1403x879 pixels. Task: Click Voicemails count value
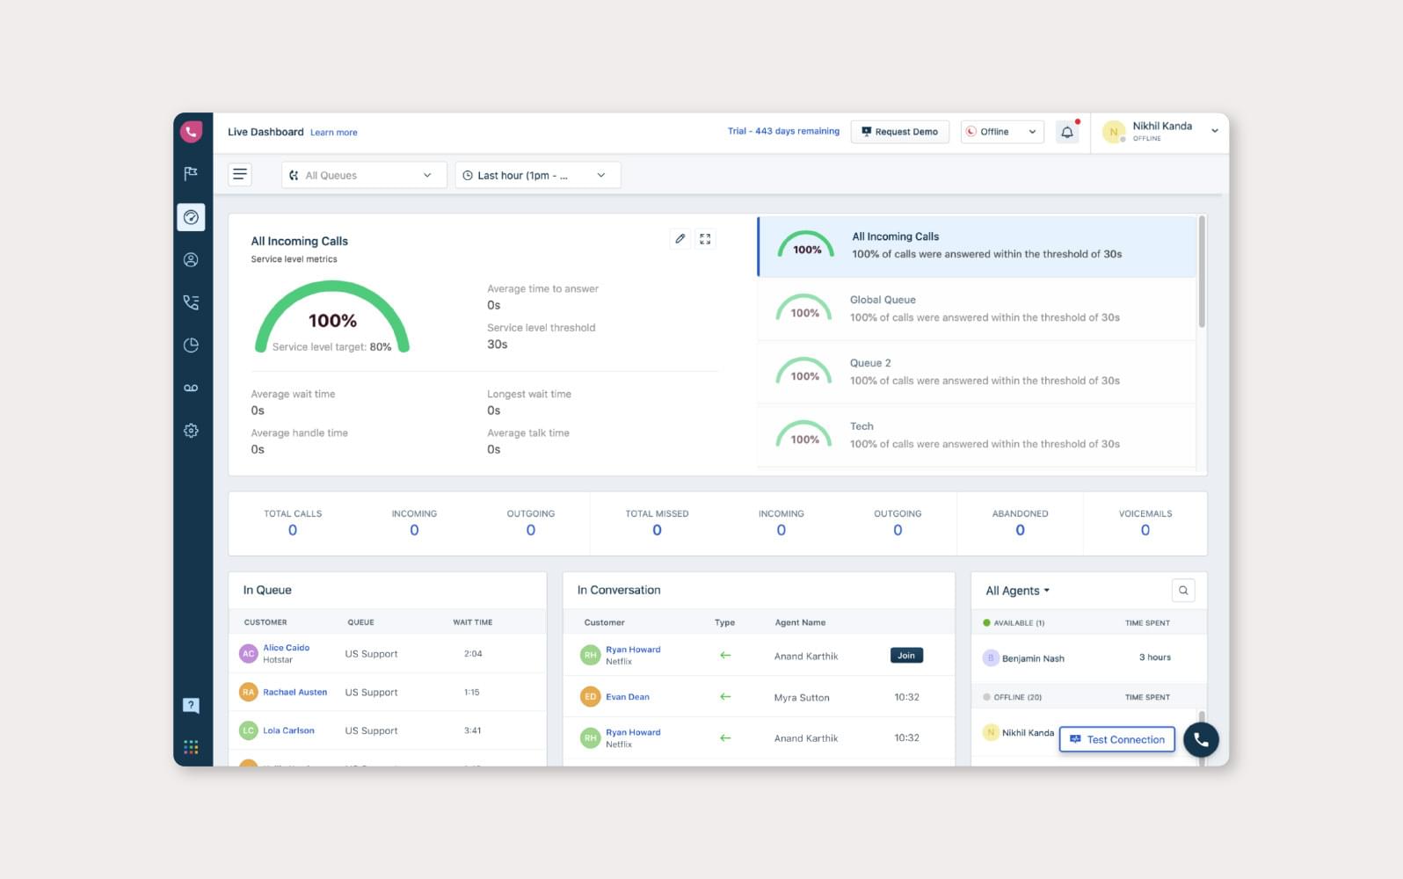pos(1145,530)
